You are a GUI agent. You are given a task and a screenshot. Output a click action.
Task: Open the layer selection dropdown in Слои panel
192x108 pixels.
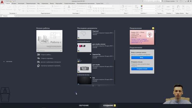(x=103, y=6)
